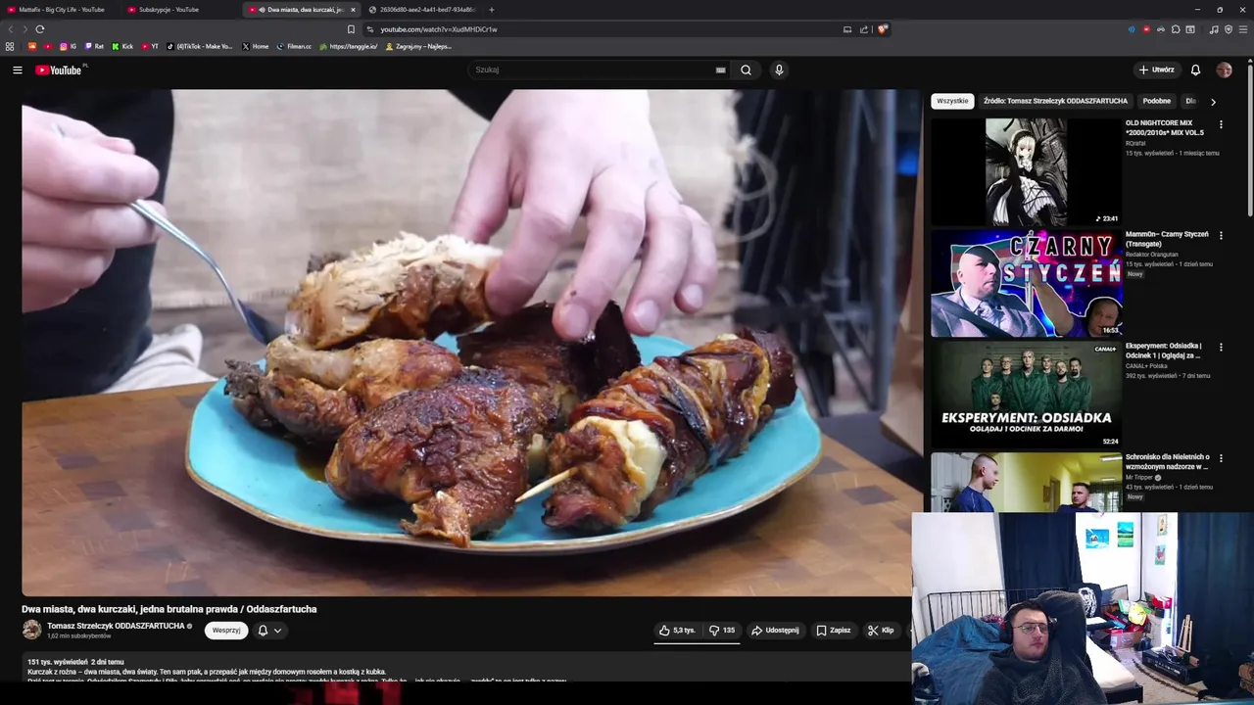This screenshot has width=1254, height=705.
Task: Click the browser address bar URL
Action: 439,29
